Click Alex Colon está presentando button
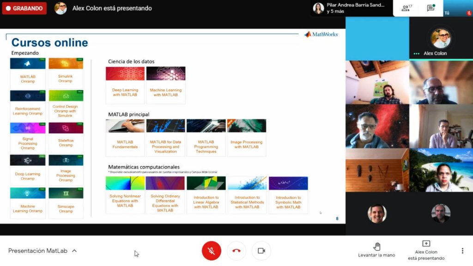Image resolution: width=473 pixels, height=266 pixels. point(425,250)
